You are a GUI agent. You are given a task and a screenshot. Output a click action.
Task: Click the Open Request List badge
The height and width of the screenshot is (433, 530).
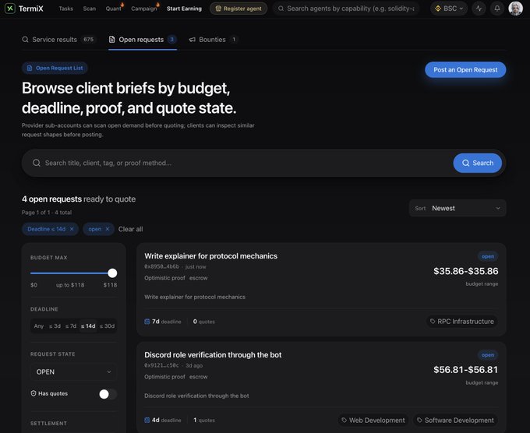coord(55,68)
